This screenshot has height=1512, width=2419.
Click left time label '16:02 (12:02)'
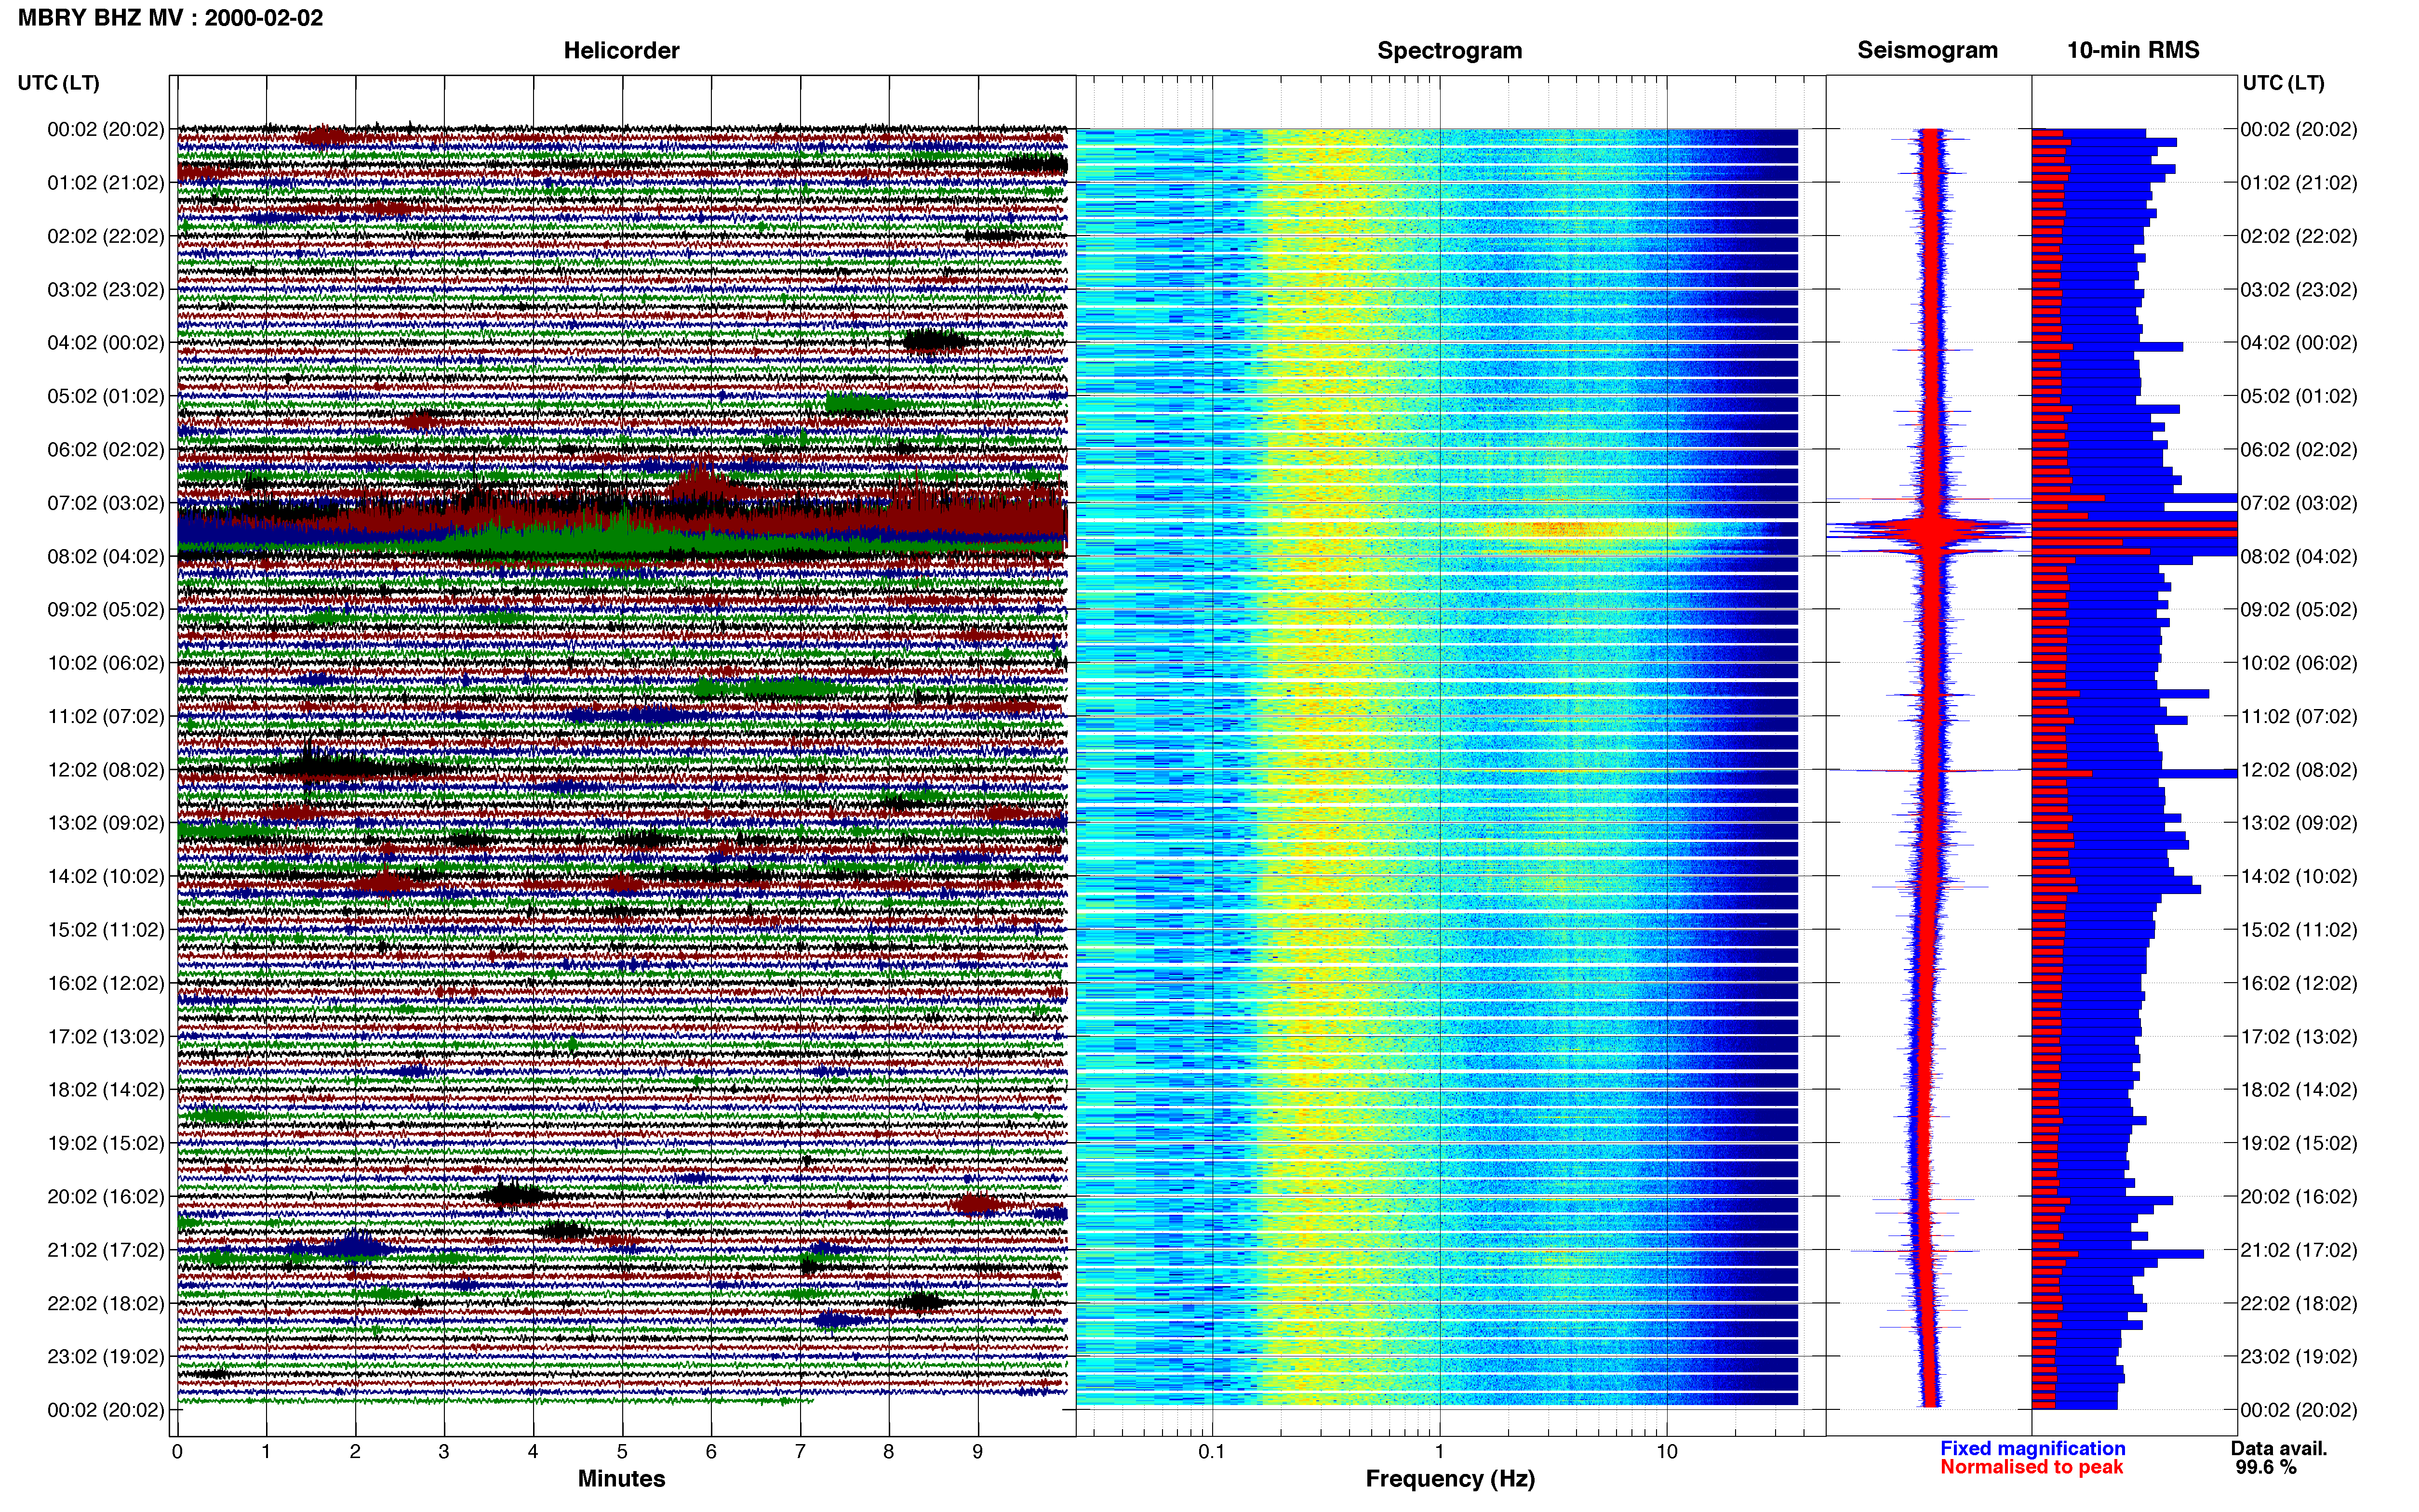click(x=105, y=983)
